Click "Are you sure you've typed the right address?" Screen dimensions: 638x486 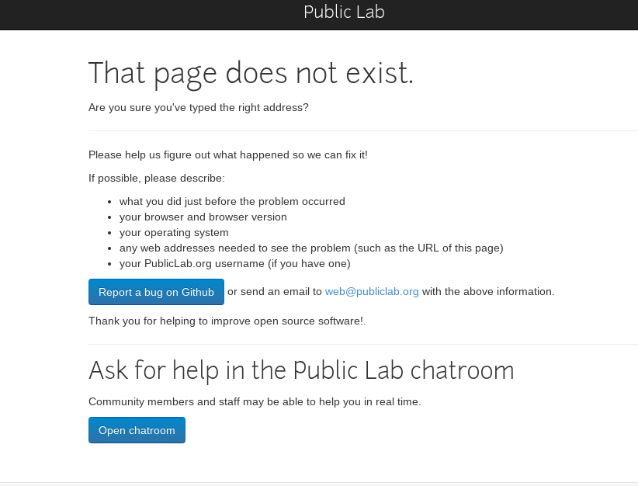pyautogui.click(x=199, y=107)
